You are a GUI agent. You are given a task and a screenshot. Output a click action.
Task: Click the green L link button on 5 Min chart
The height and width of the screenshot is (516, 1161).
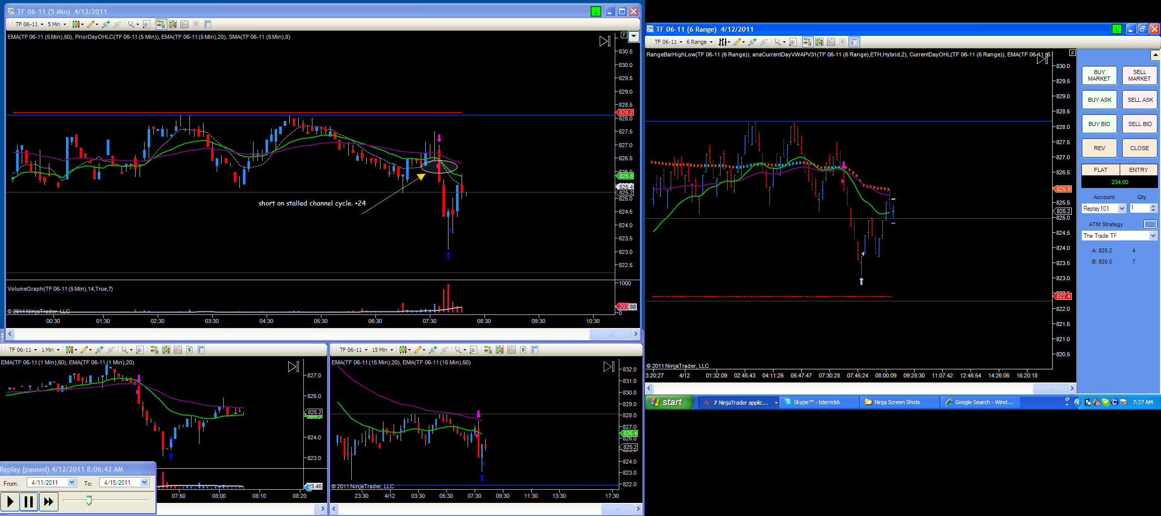coord(596,12)
